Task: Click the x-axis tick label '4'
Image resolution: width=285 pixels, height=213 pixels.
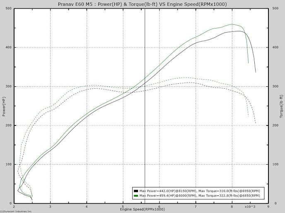Action: click(x=87, y=206)
